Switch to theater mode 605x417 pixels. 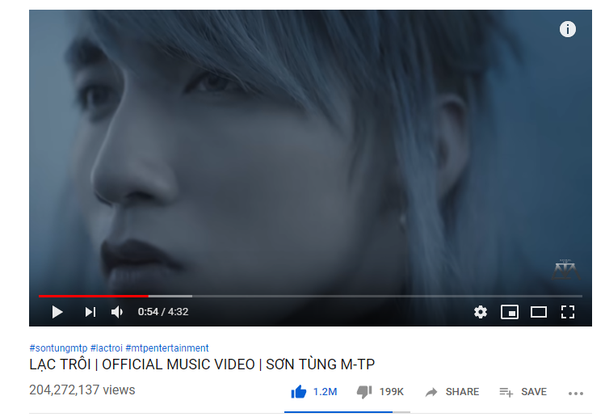point(539,312)
